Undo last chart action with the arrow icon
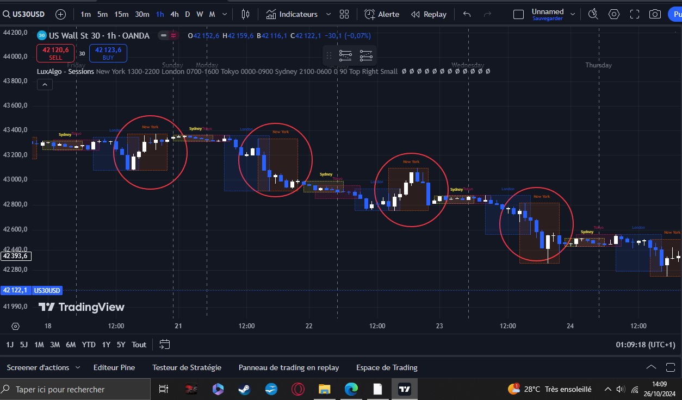 pyautogui.click(x=466, y=14)
